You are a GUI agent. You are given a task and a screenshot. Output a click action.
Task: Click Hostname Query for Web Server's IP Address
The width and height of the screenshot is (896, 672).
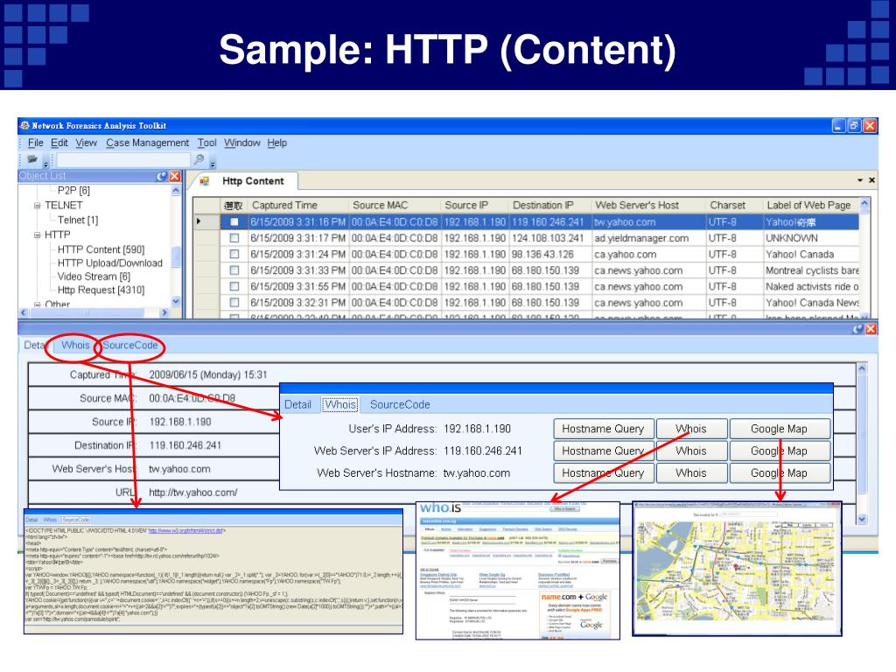pos(603,451)
